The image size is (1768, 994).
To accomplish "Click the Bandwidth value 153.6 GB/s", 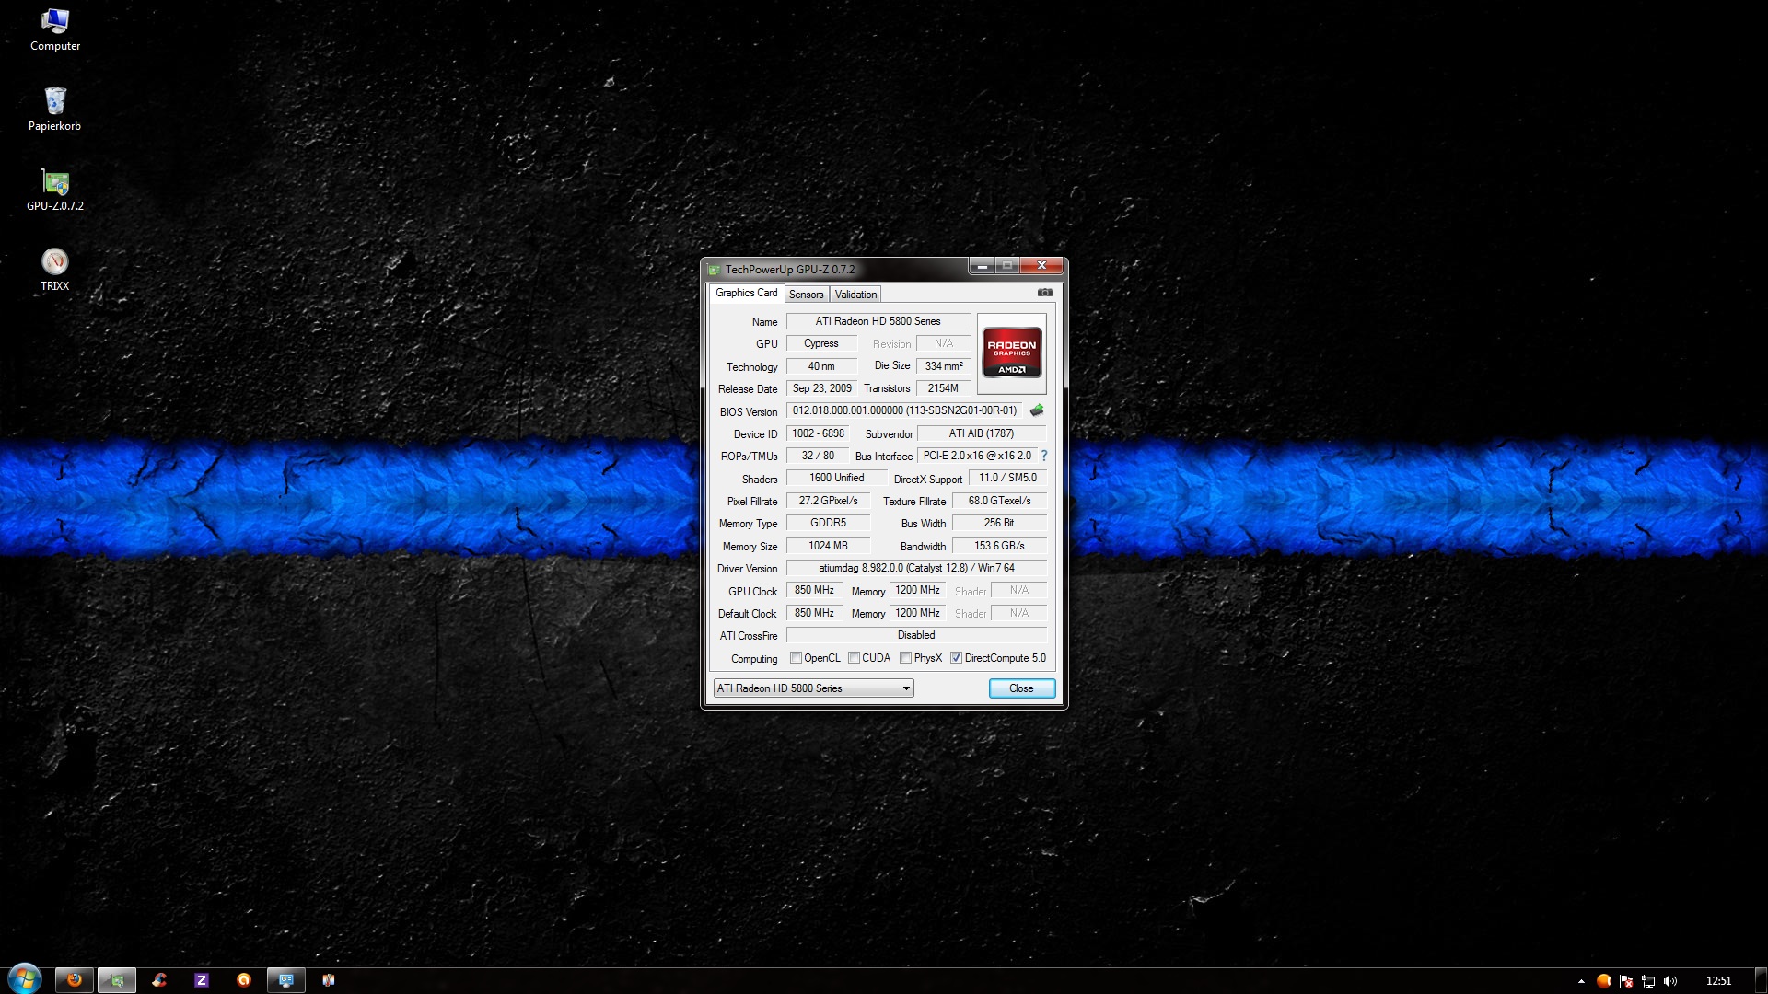I will click(x=999, y=546).
